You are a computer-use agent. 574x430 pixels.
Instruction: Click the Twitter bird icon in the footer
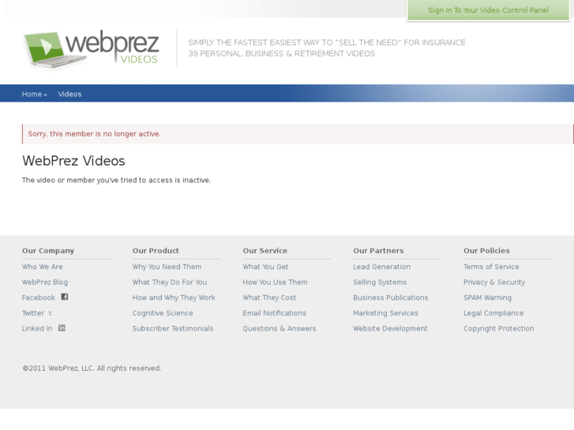51,313
